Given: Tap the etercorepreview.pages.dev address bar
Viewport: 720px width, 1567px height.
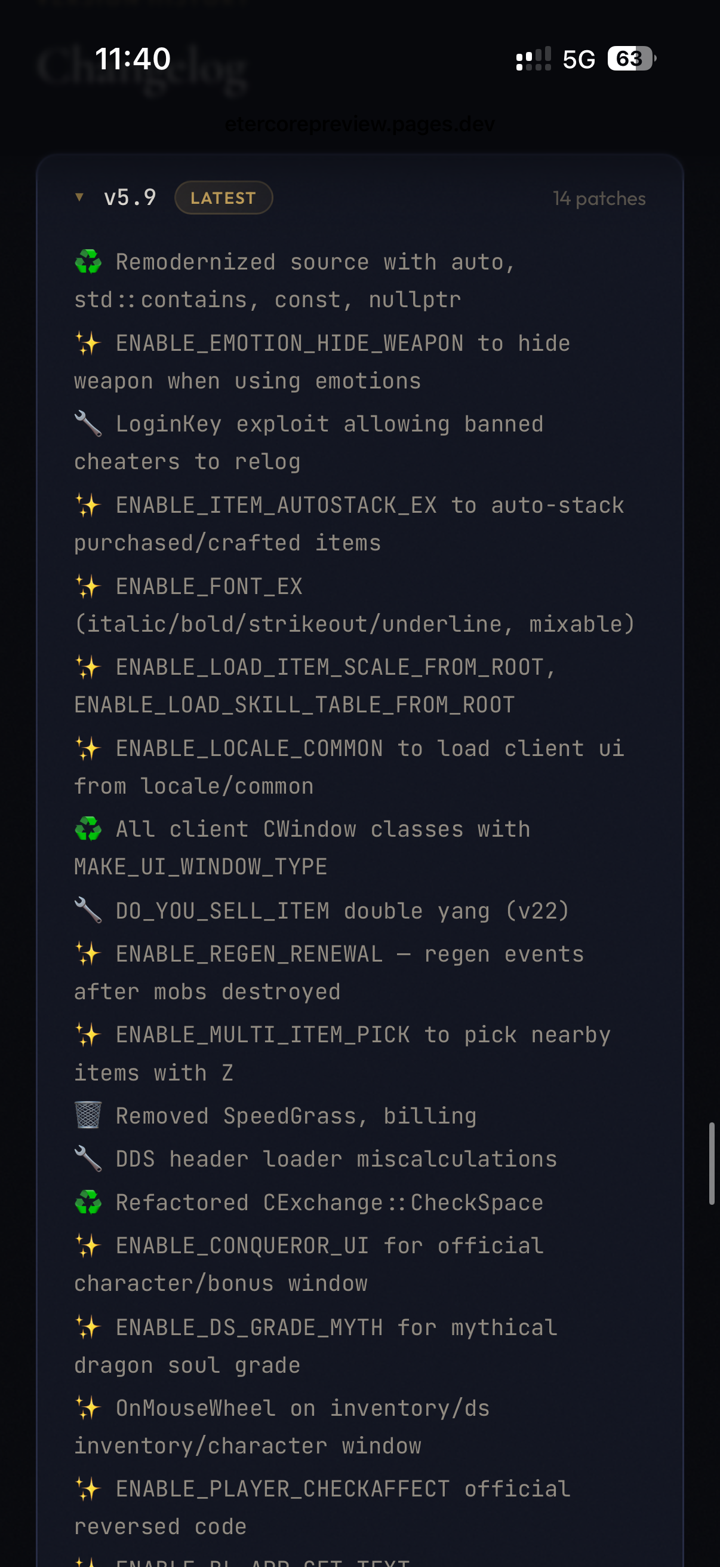Looking at the screenshot, I should 359,124.
